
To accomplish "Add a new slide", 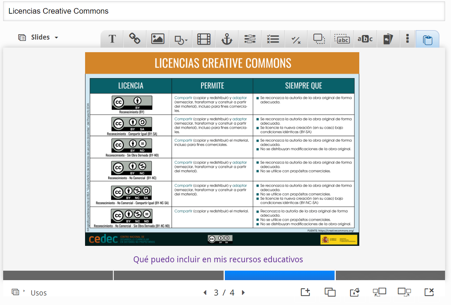I will (305, 292).
